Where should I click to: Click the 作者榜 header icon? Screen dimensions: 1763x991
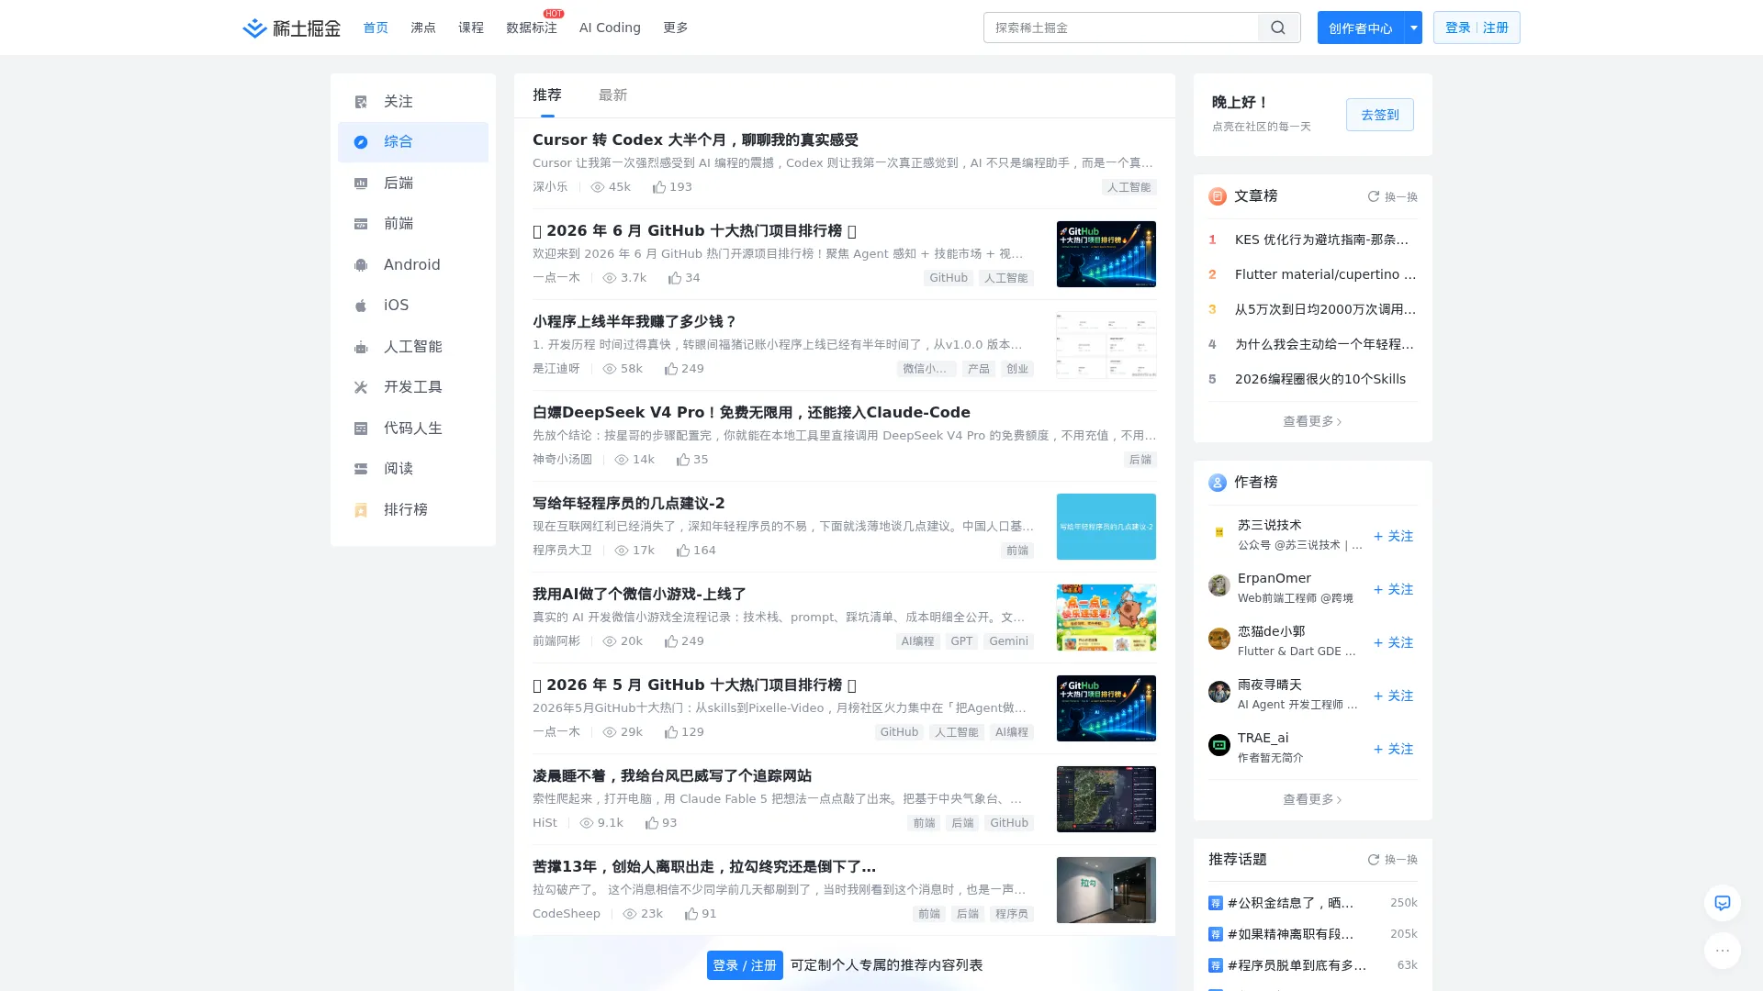1218,483
